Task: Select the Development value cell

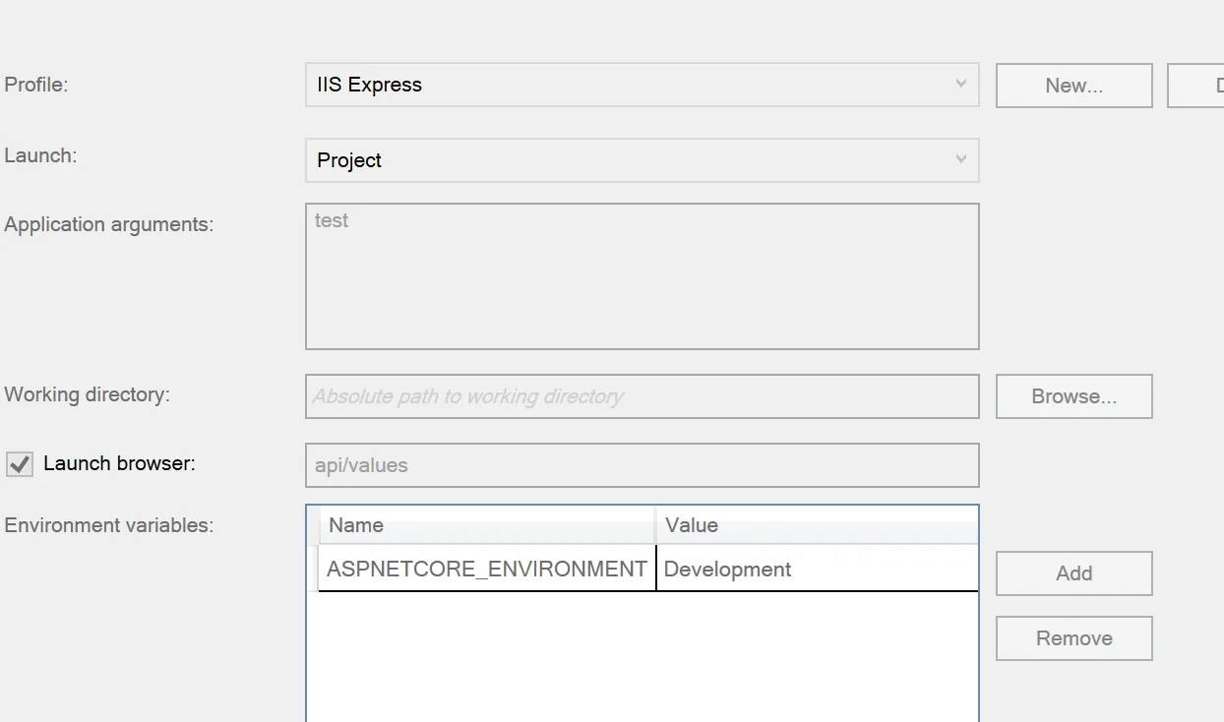Action: coord(817,570)
